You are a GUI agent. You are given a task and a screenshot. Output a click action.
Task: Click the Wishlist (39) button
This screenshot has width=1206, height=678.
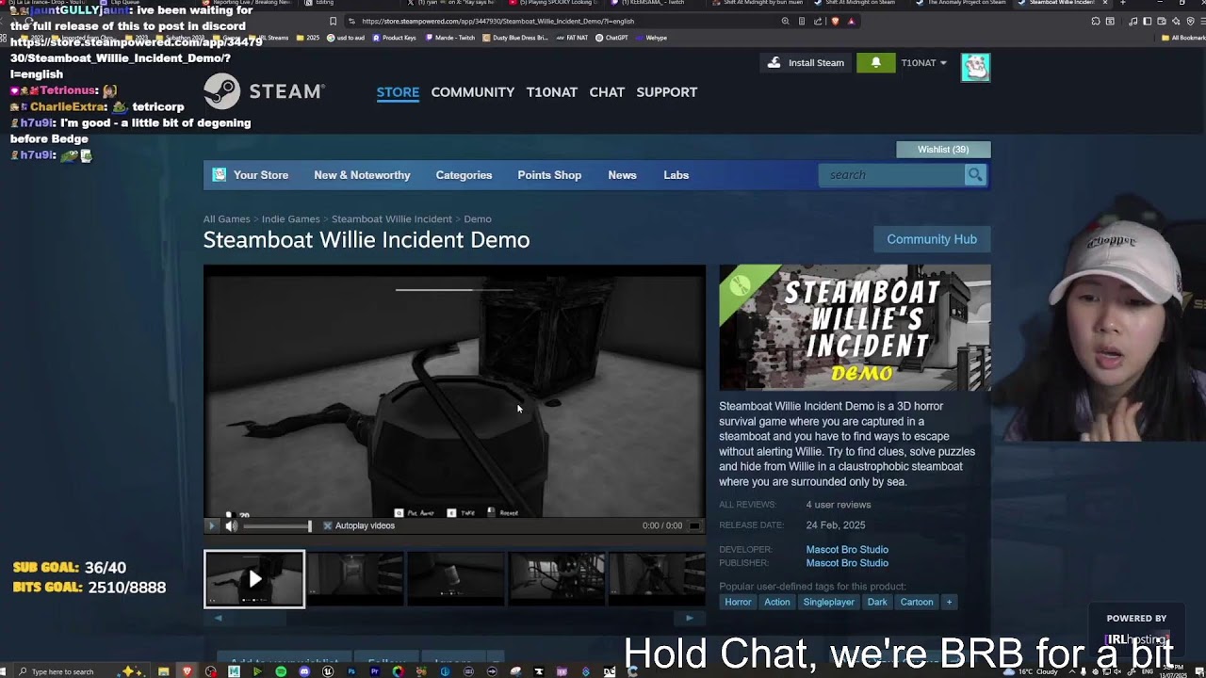tap(943, 150)
